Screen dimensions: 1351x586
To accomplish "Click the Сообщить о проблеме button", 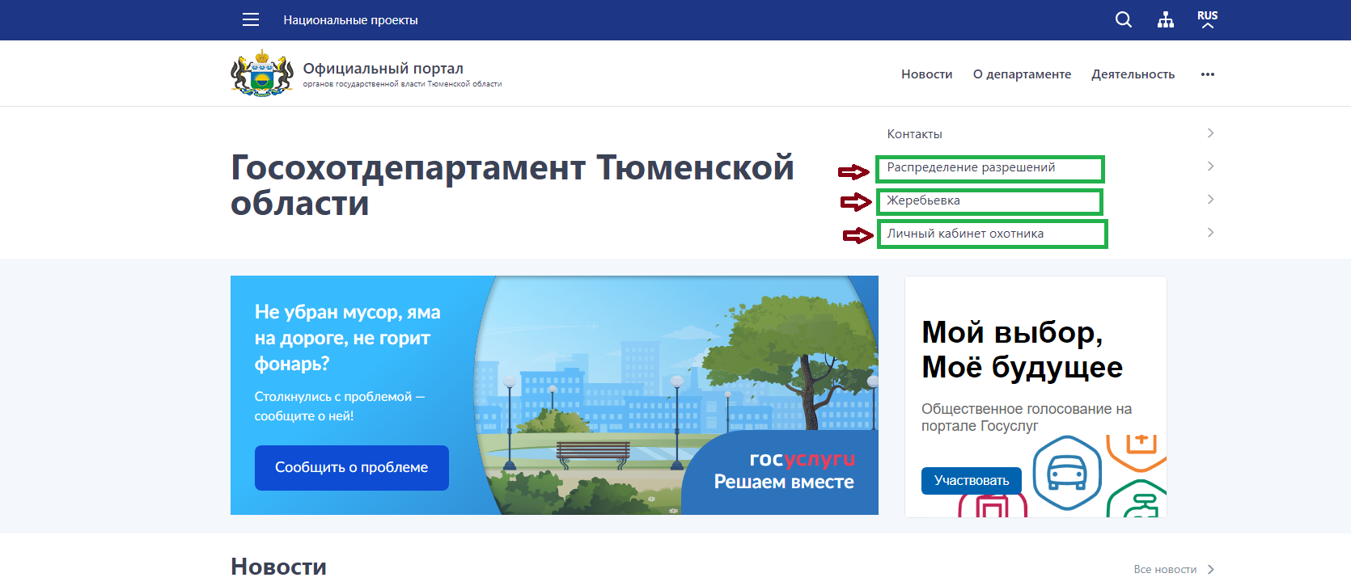I will (x=351, y=468).
